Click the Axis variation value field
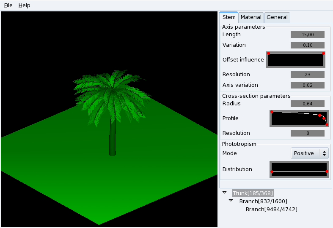This screenshot has height=228, width=333. 308,85
